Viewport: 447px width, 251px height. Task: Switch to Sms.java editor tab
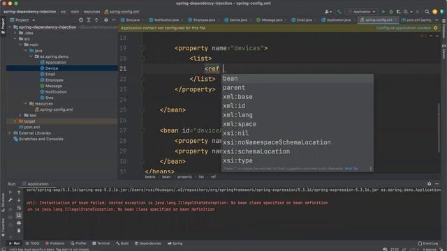(x=131, y=20)
